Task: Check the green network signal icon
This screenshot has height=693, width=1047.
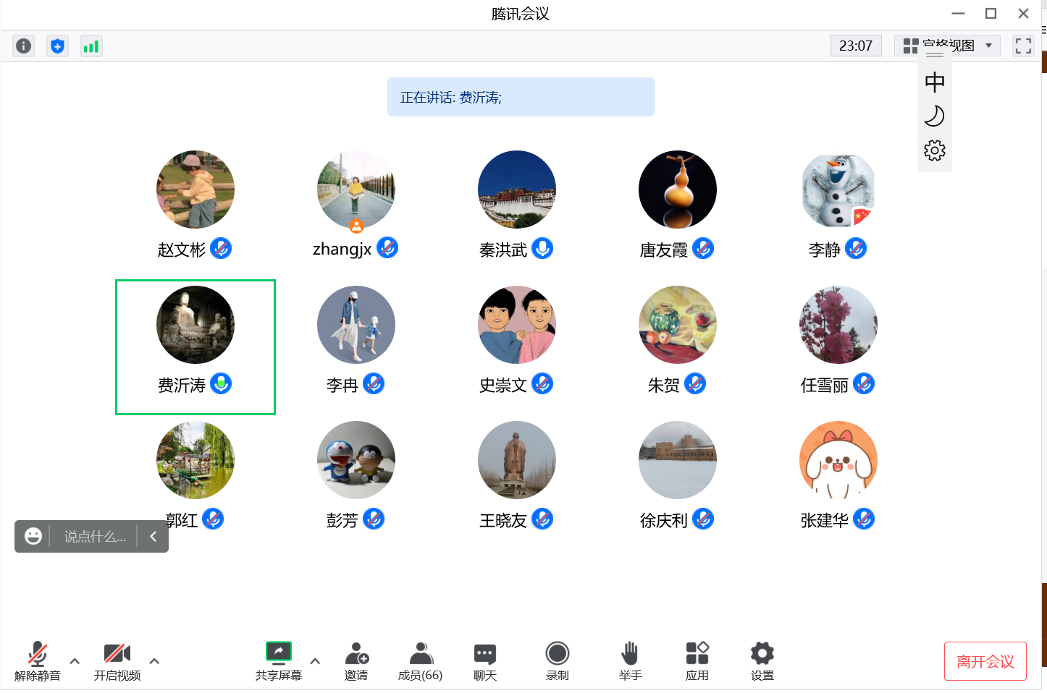Action: (x=91, y=46)
